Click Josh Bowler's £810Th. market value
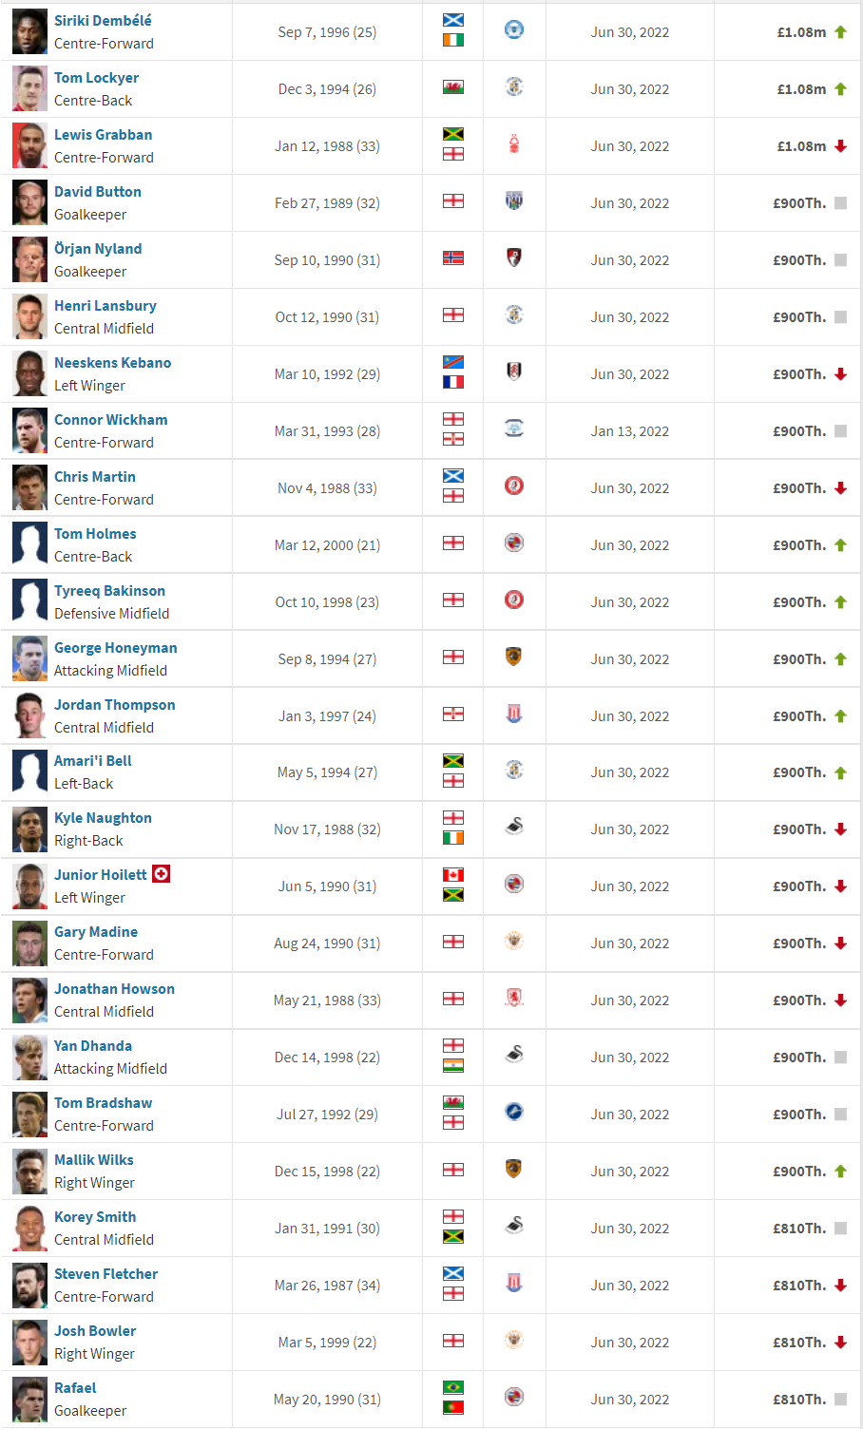863x1429 pixels. [799, 1343]
